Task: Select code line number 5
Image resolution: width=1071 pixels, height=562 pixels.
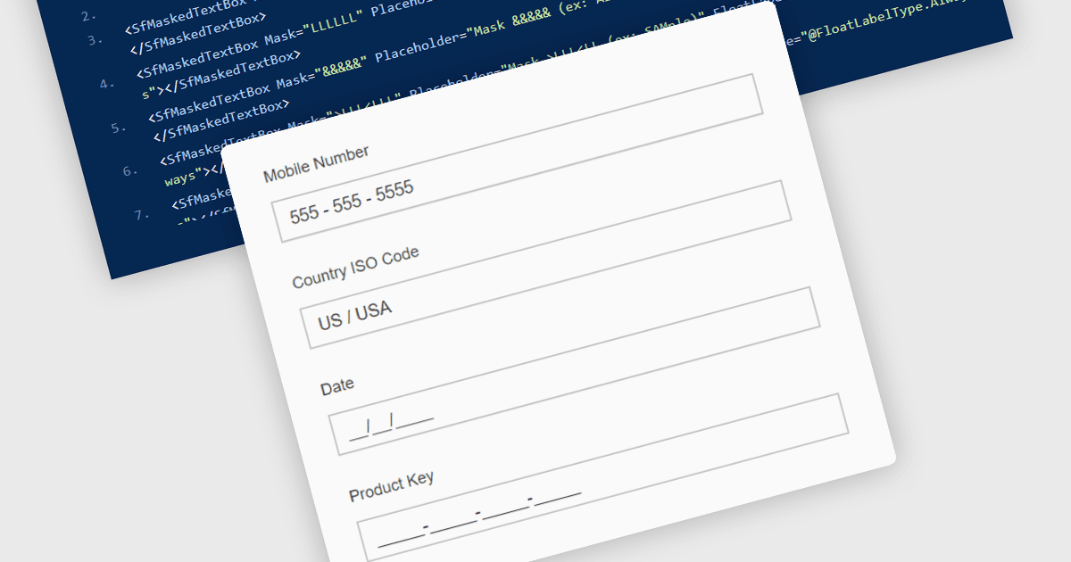Action: [x=119, y=128]
